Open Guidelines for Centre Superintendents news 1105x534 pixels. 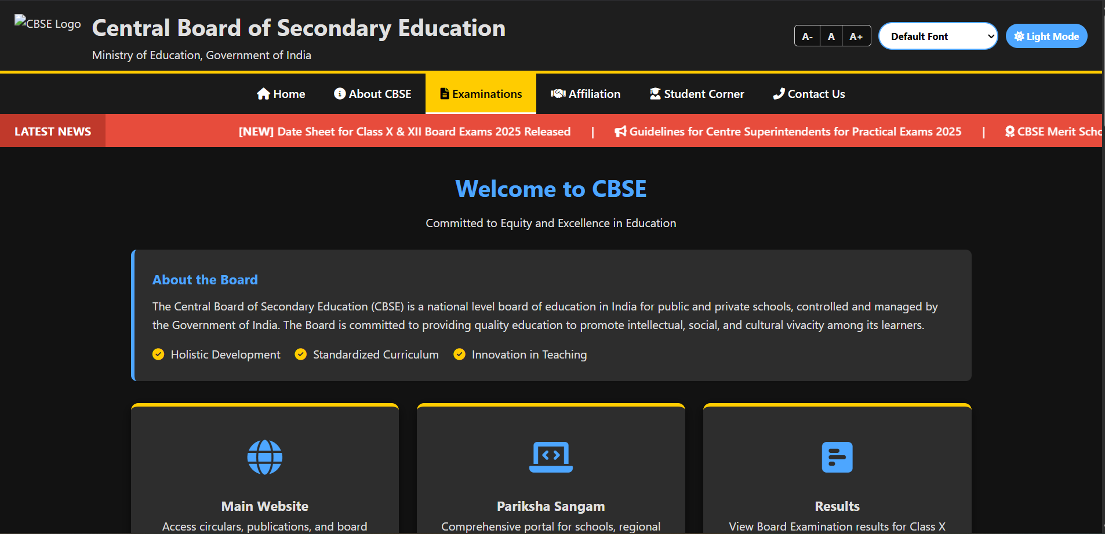pyautogui.click(x=788, y=131)
